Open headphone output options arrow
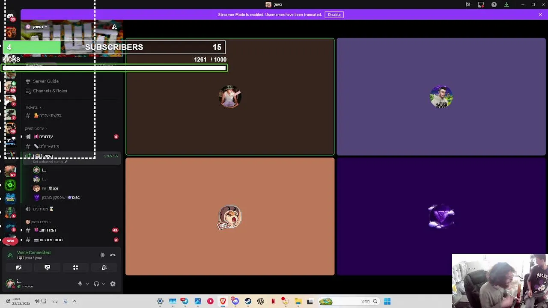The height and width of the screenshot is (308, 548). tap(103, 284)
